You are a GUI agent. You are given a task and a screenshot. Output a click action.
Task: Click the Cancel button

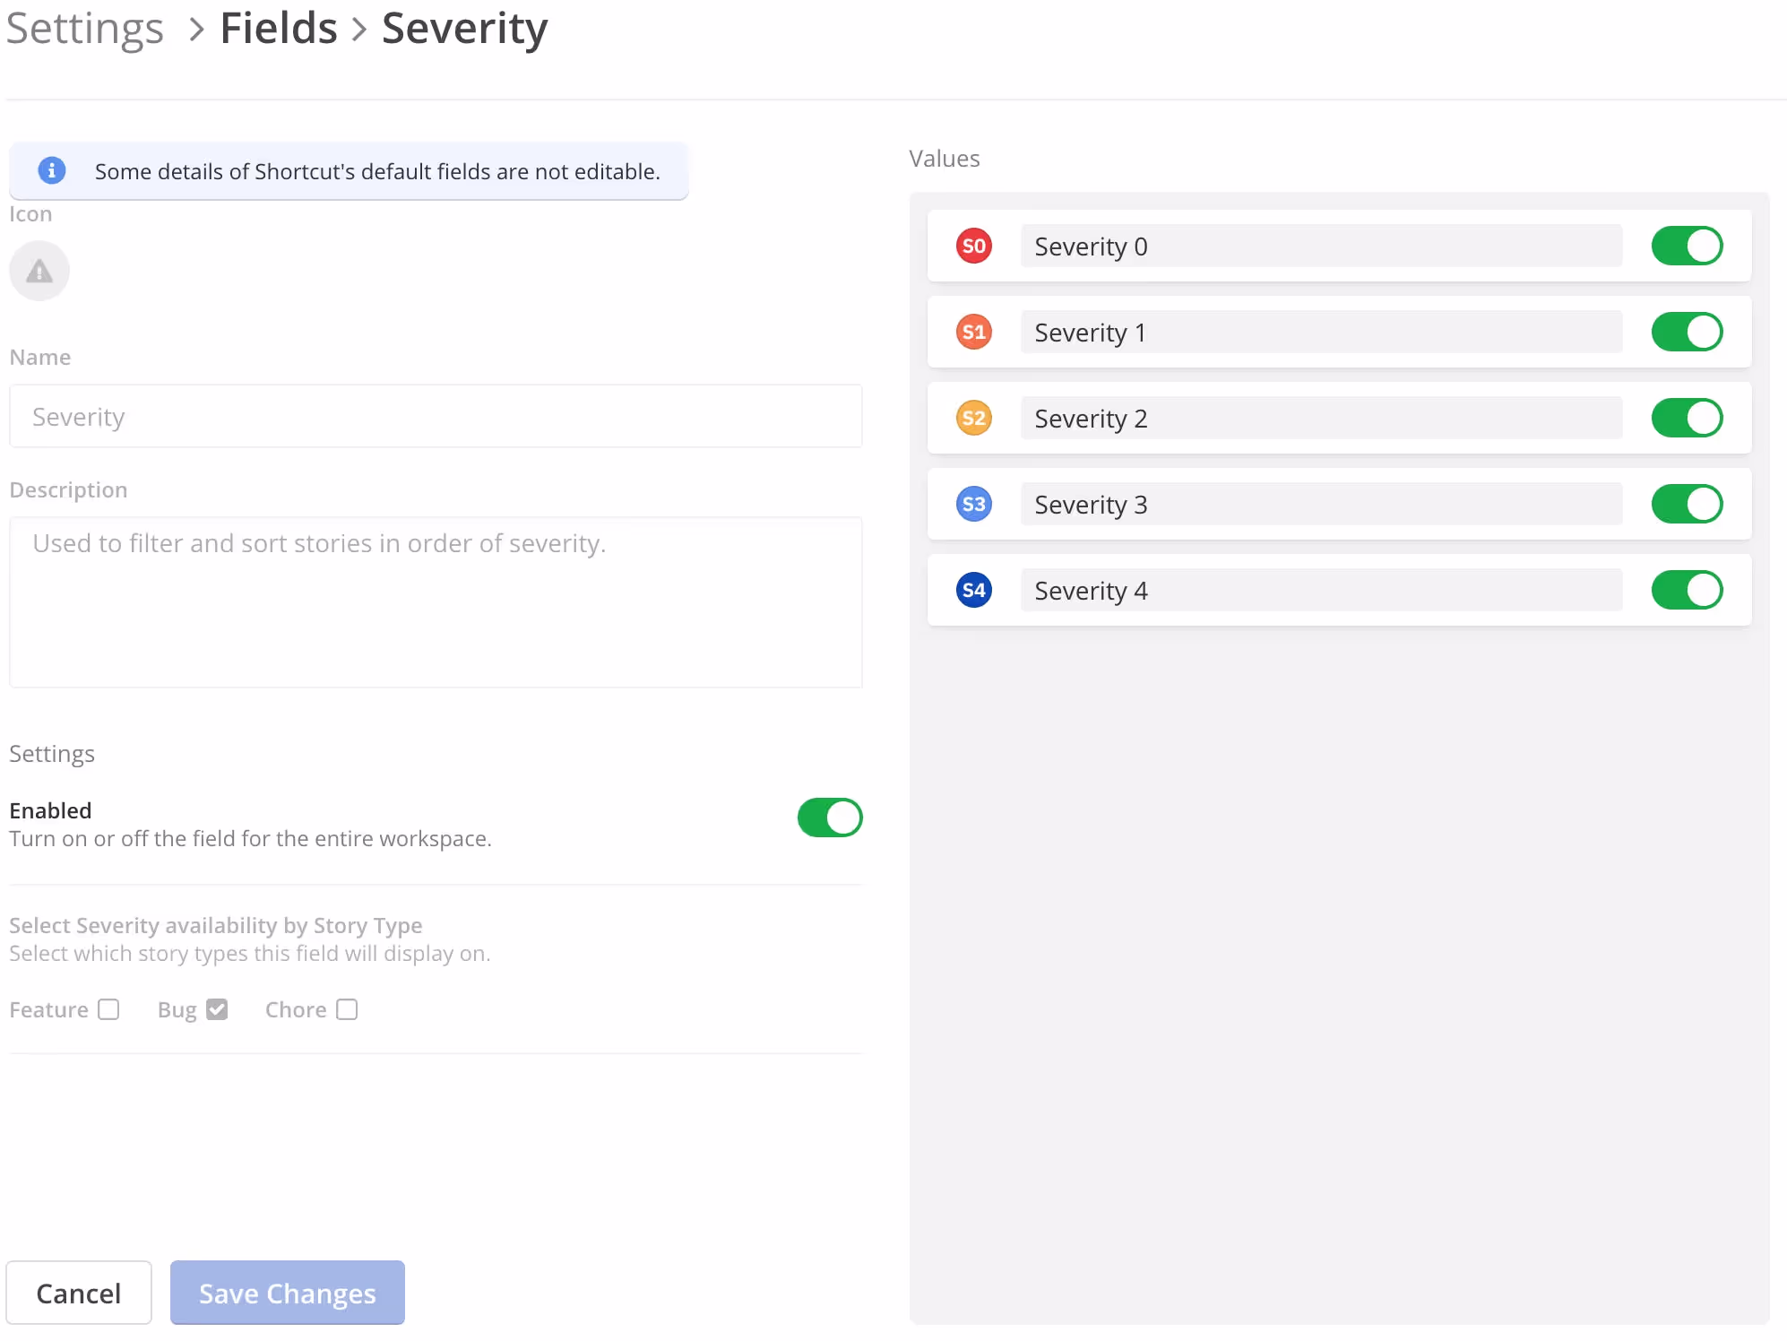point(79,1293)
